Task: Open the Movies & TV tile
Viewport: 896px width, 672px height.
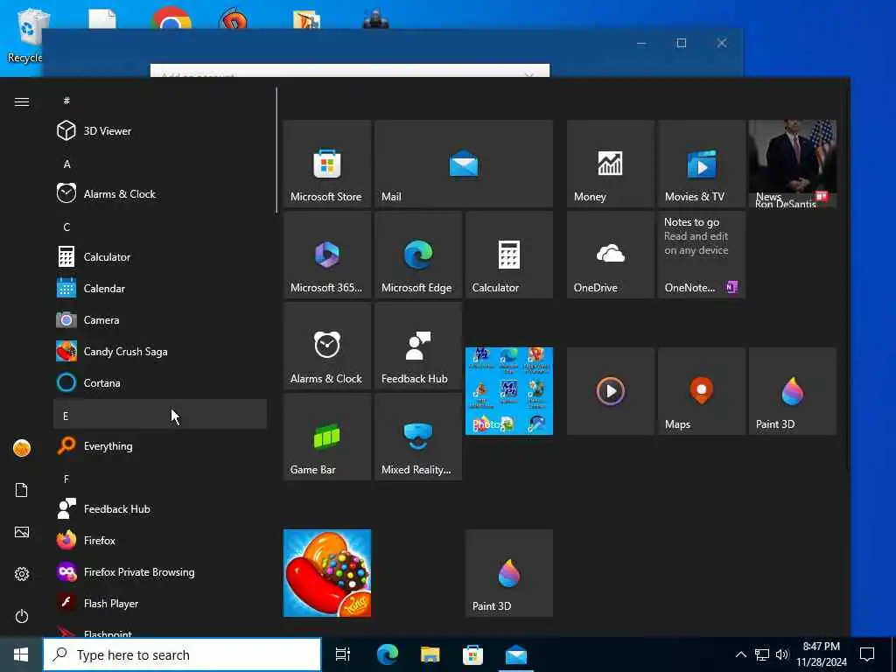Action: pyautogui.click(x=701, y=164)
